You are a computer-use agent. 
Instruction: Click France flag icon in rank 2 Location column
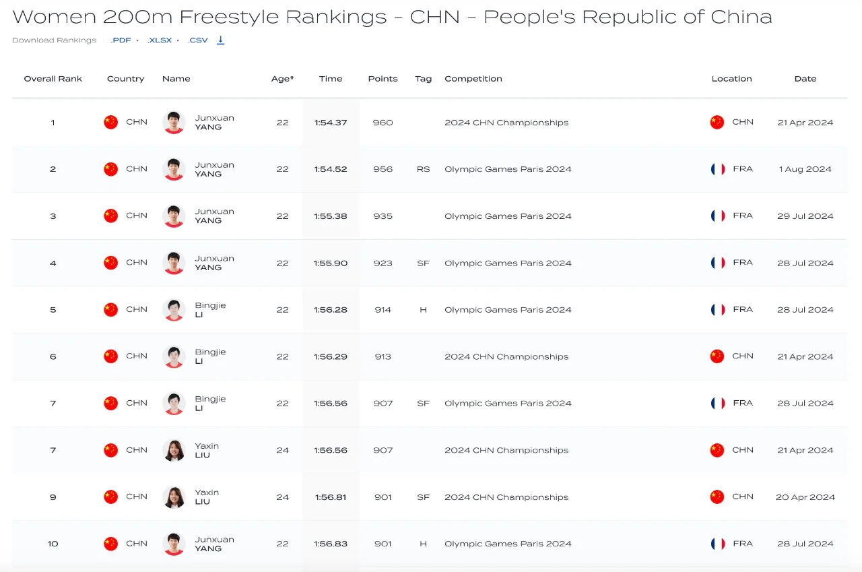(717, 169)
